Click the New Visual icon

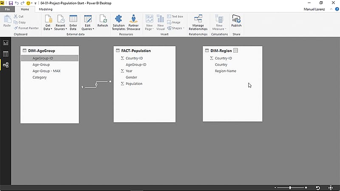[161, 19]
